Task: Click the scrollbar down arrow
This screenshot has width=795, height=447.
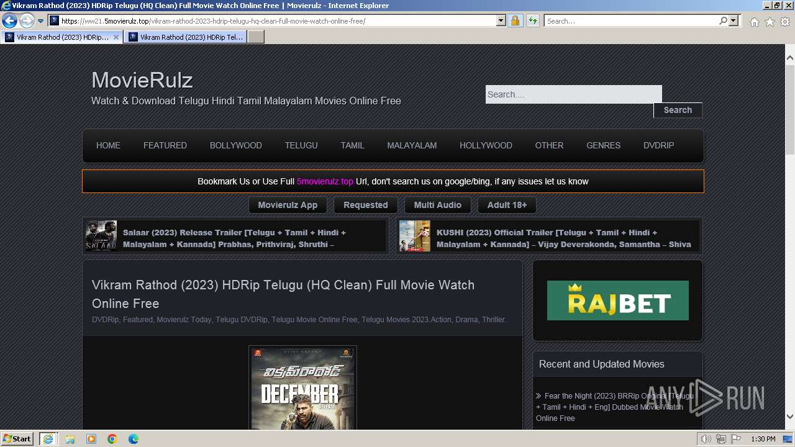Action: (790, 417)
